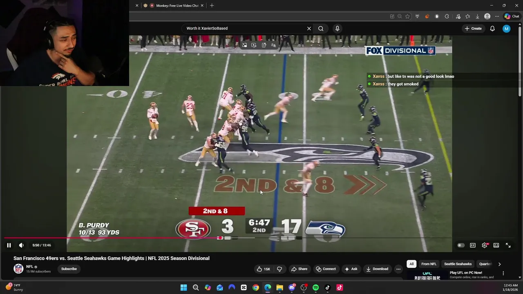This screenshot has height=294, width=523.
Task: Open Spotify from the taskbar
Action: point(315,287)
